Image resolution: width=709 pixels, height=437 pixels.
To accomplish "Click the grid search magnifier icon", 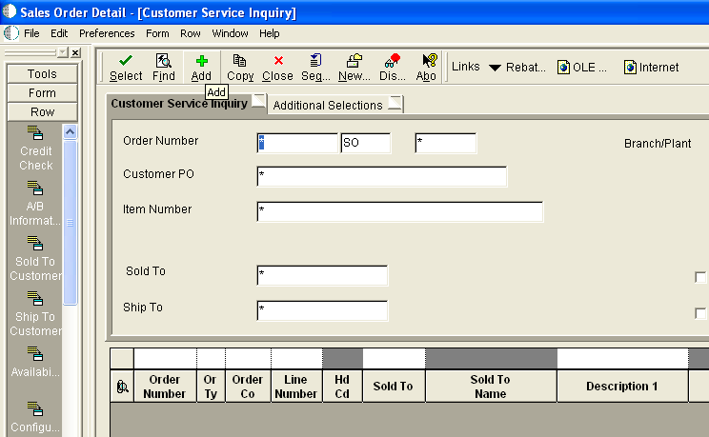I will pyautogui.click(x=122, y=387).
